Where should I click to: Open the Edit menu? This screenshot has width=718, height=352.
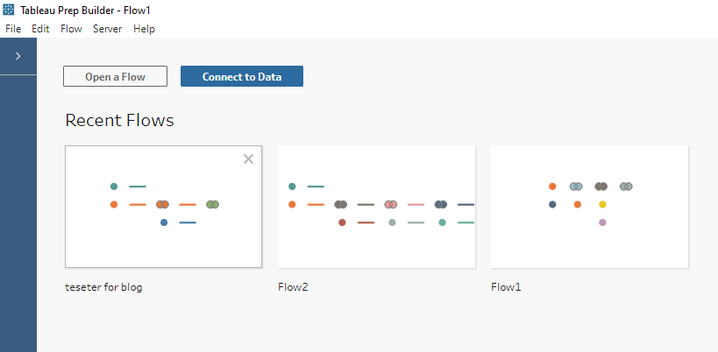[x=40, y=29]
